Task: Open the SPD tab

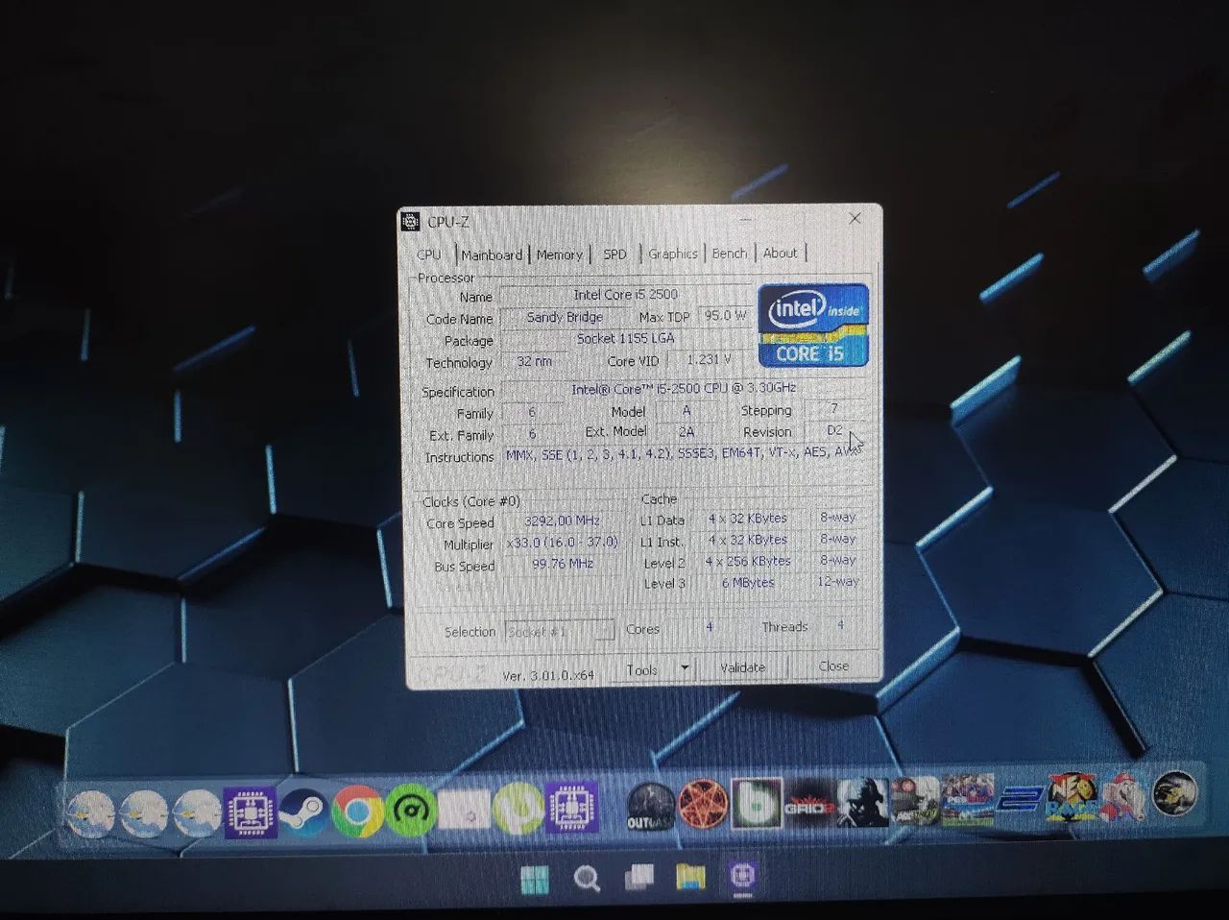Action: point(614,254)
